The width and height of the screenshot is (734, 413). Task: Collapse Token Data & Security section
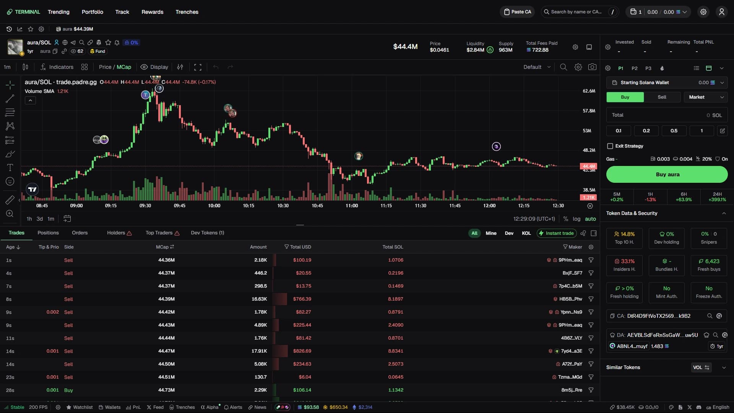(x=724, y=213)
